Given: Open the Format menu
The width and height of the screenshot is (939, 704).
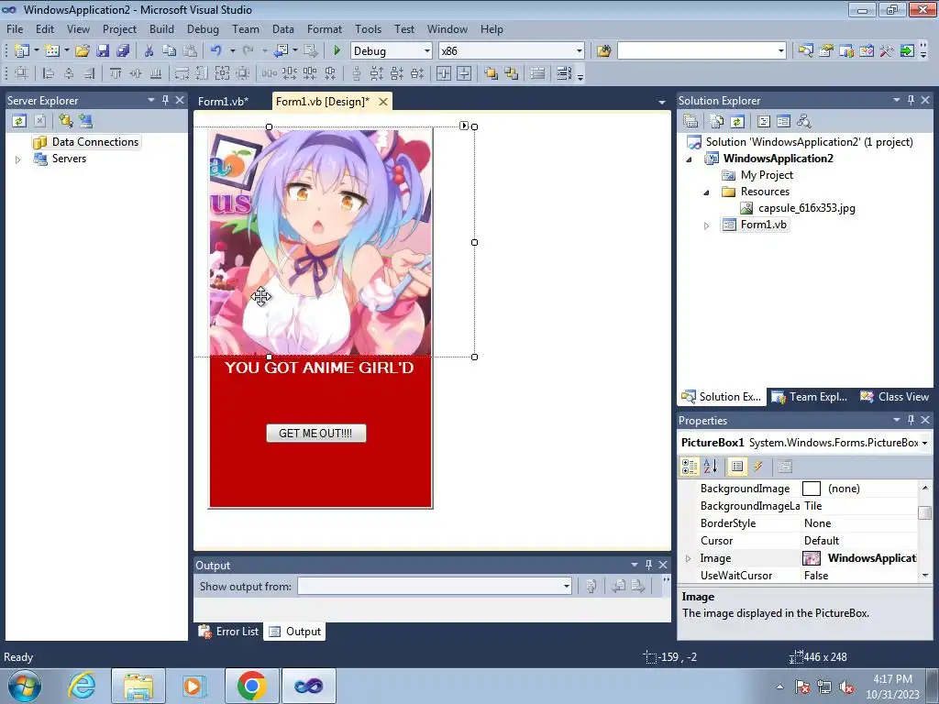Looking at the screenshot, I should (325, 28).
